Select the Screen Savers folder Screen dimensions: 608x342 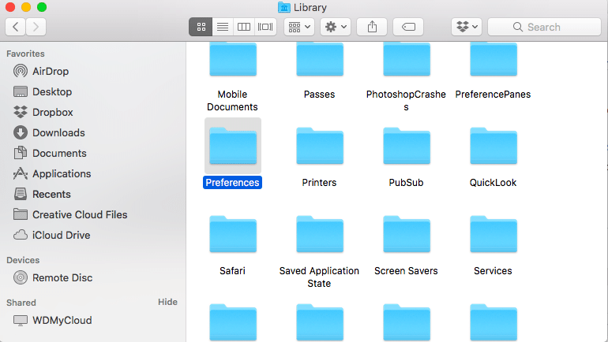(x=407, y=234)
